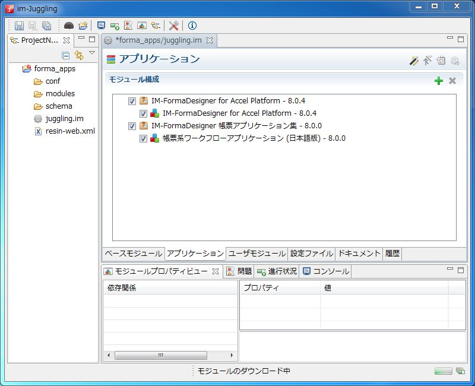Viewport: 475px width, 386px height.
Task: Click 値 column header
Action: click(384, 287)
